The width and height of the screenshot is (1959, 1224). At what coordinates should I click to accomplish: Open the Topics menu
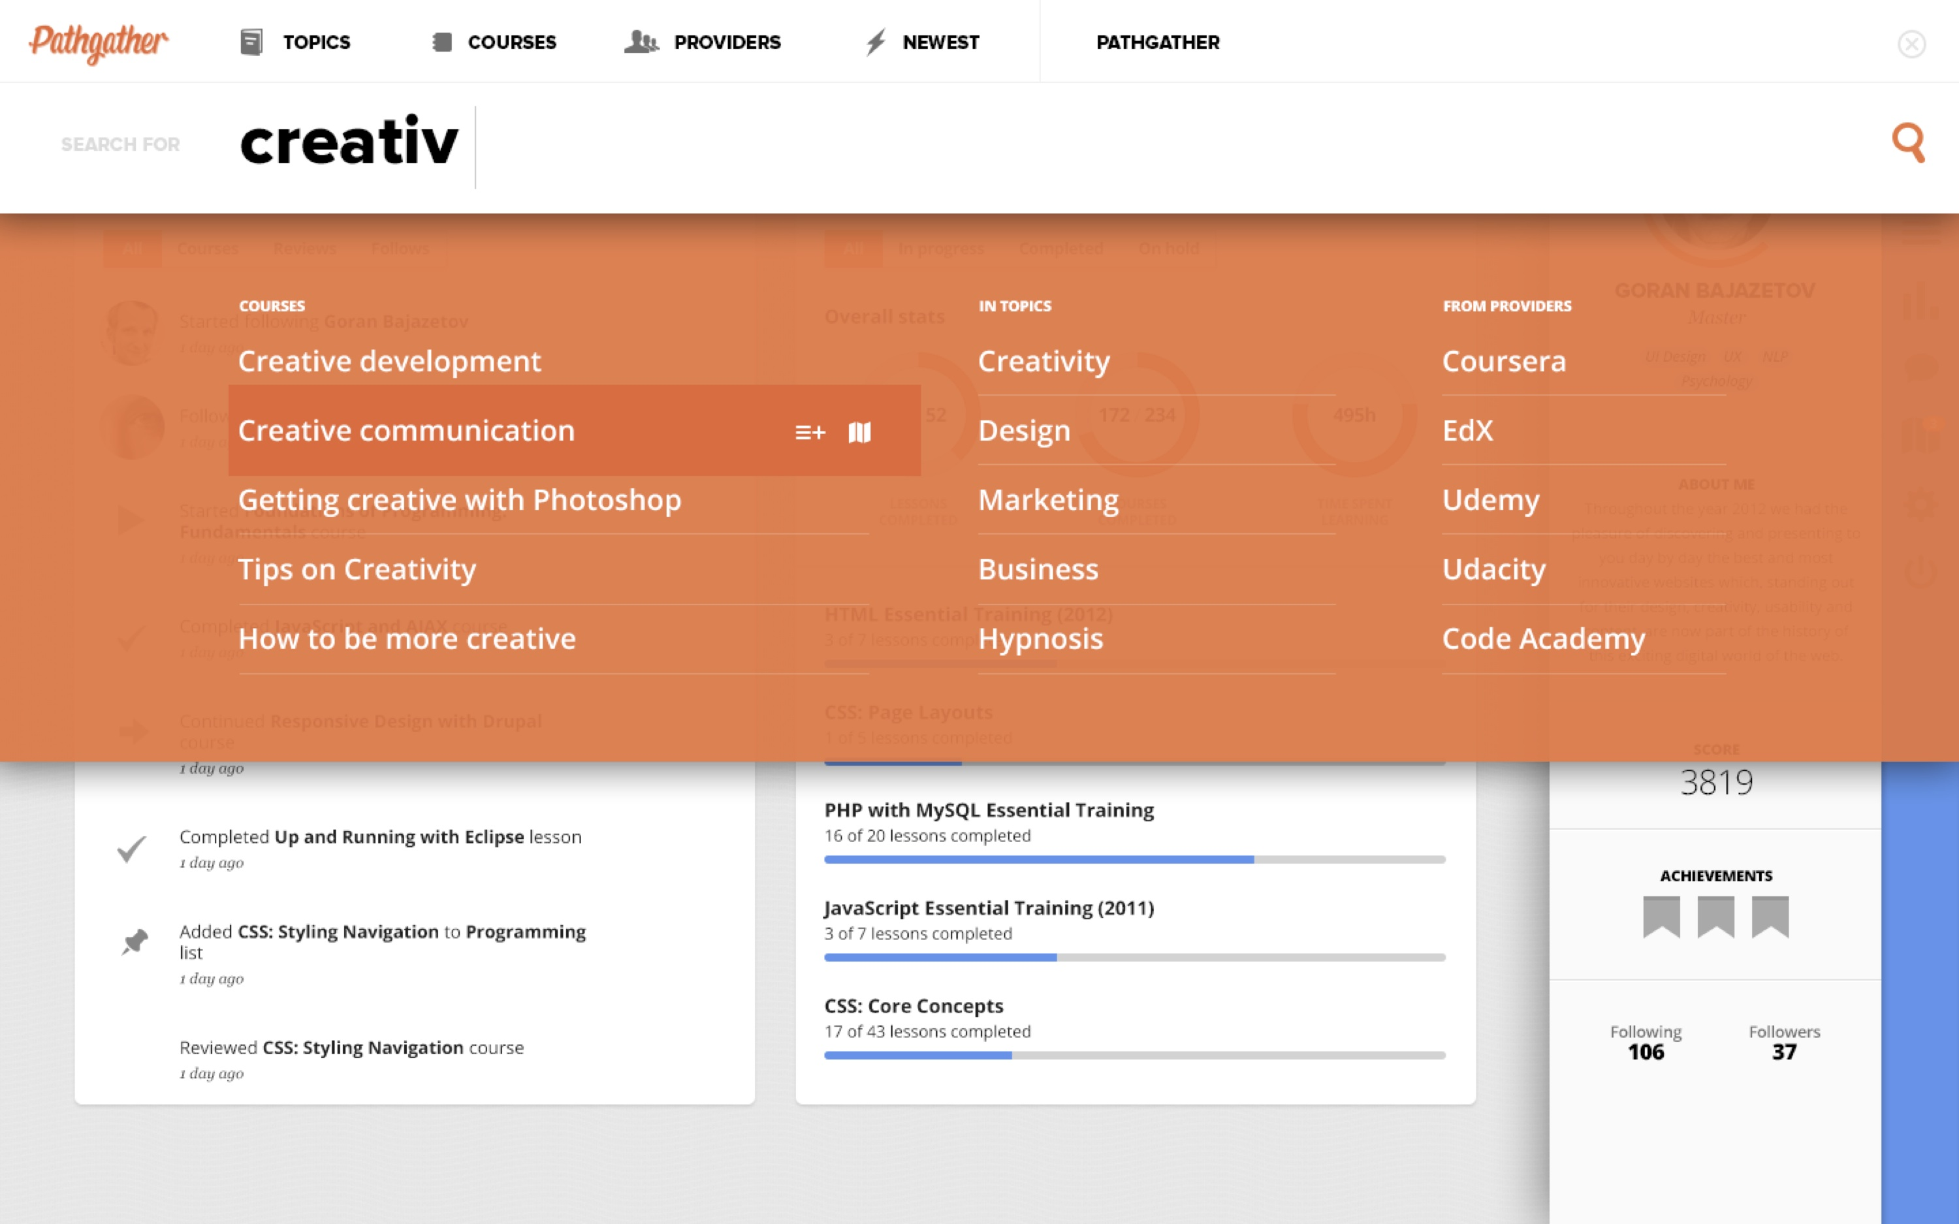(x=295, y=42)
